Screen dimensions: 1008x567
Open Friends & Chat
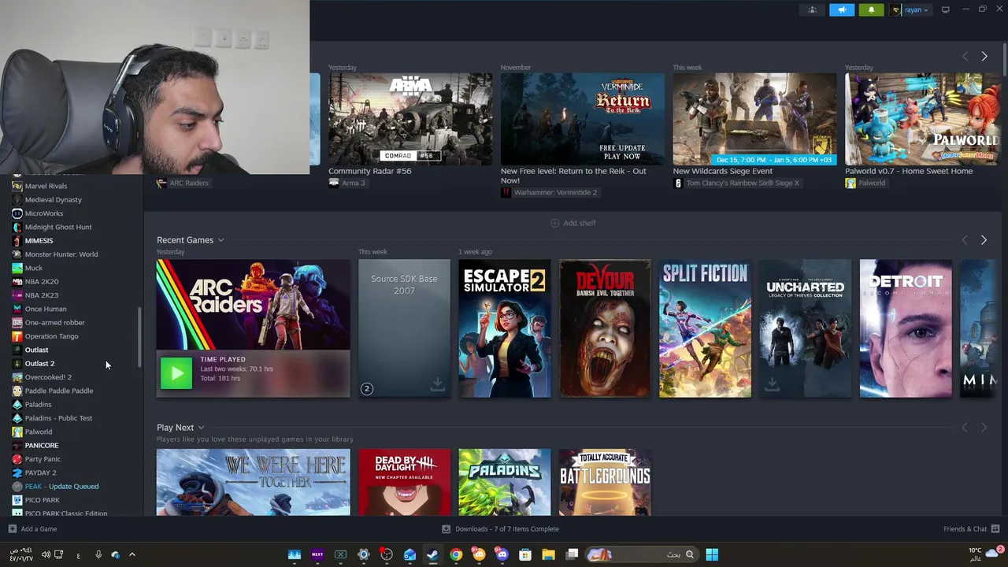[x=972, y=529]
